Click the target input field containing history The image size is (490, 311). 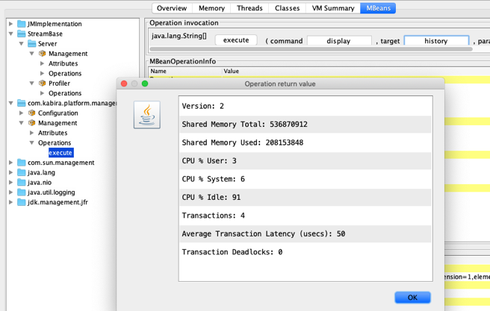[x=436, y=41]
